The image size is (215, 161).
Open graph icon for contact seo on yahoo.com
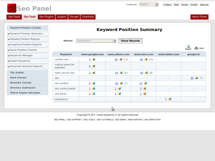click(121, 59)
